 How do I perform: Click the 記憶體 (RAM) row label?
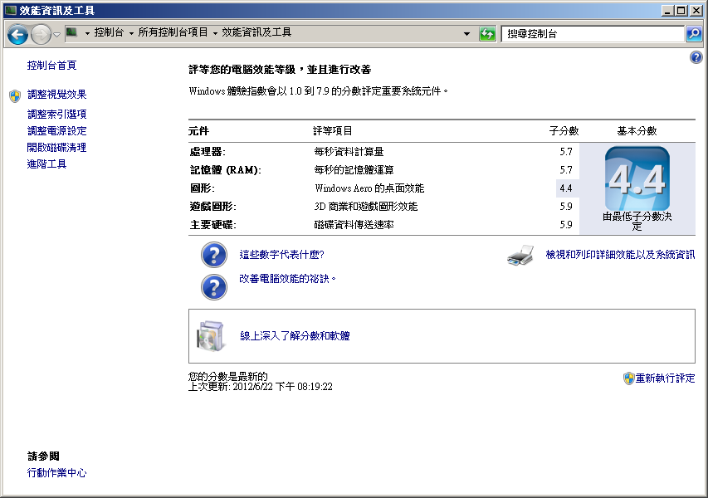click(x=225, y=170)
